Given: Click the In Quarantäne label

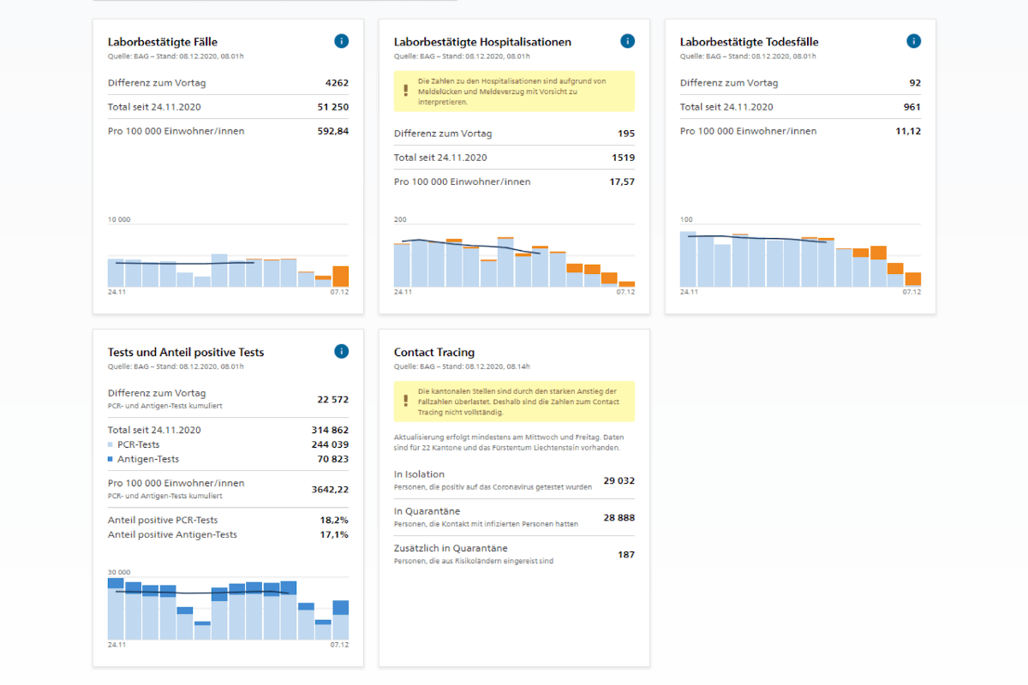Looking at the screenshot, I should click(x=427, y=511).
